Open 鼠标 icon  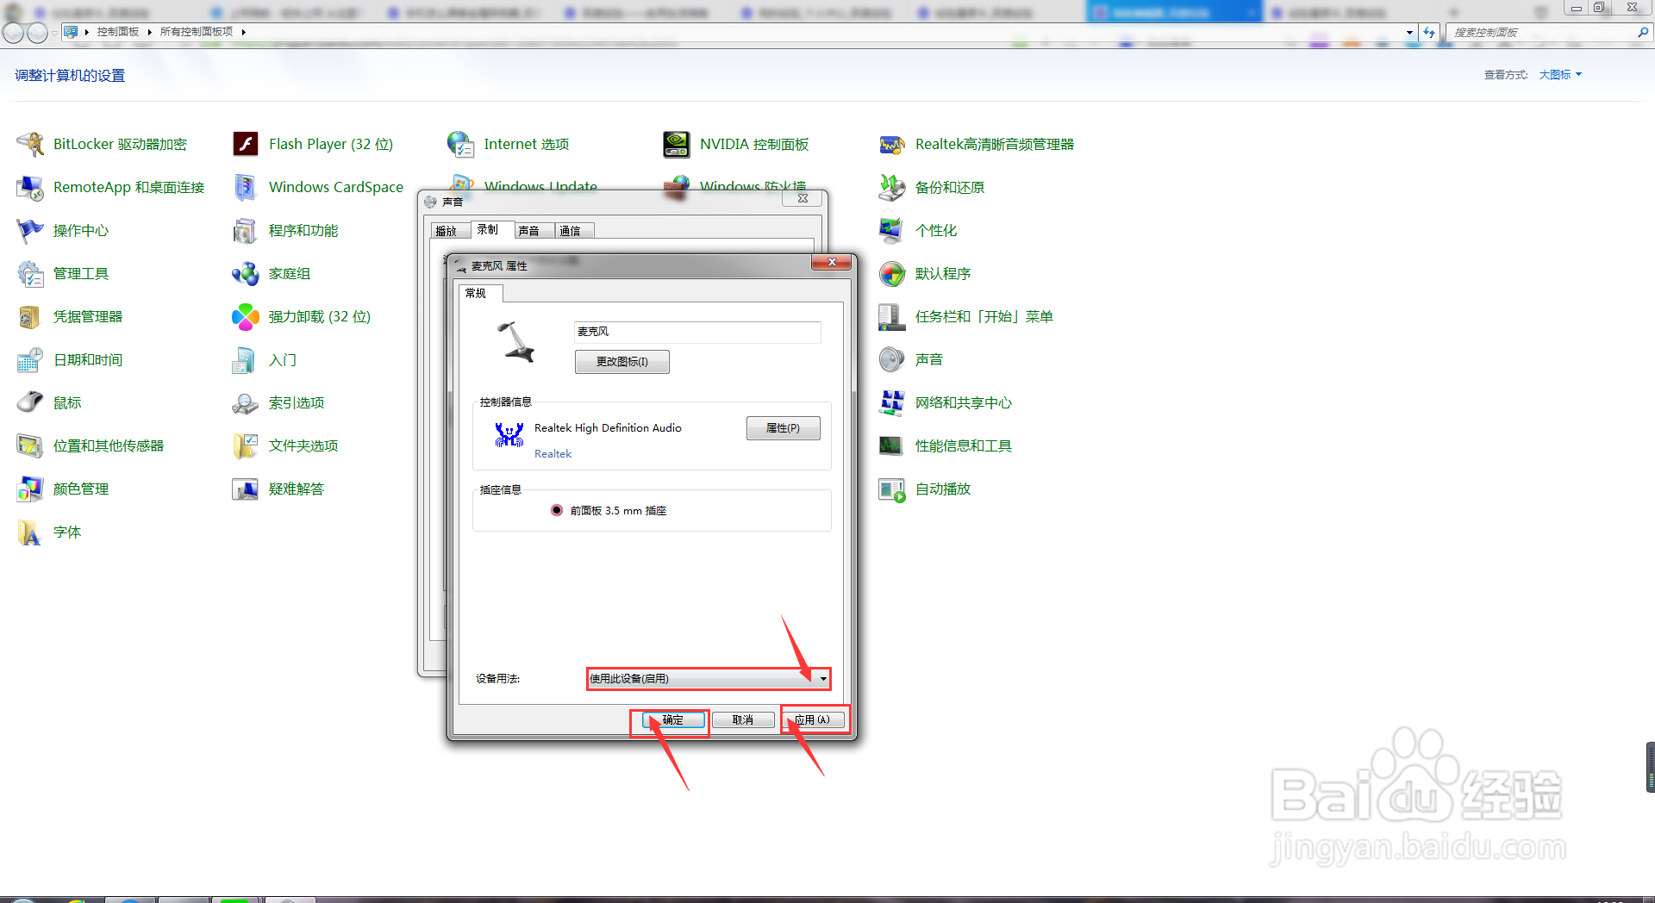(30, 402)
